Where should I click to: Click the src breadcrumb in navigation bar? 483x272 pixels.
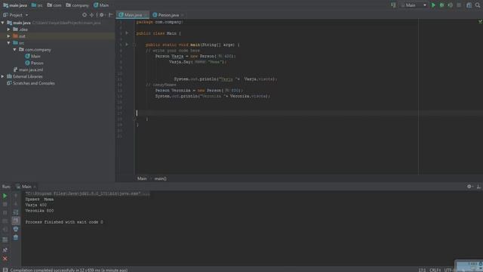coord(37,5)
